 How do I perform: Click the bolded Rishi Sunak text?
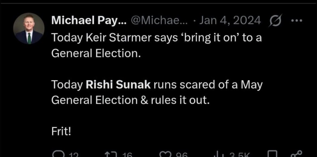pos(118,85)
